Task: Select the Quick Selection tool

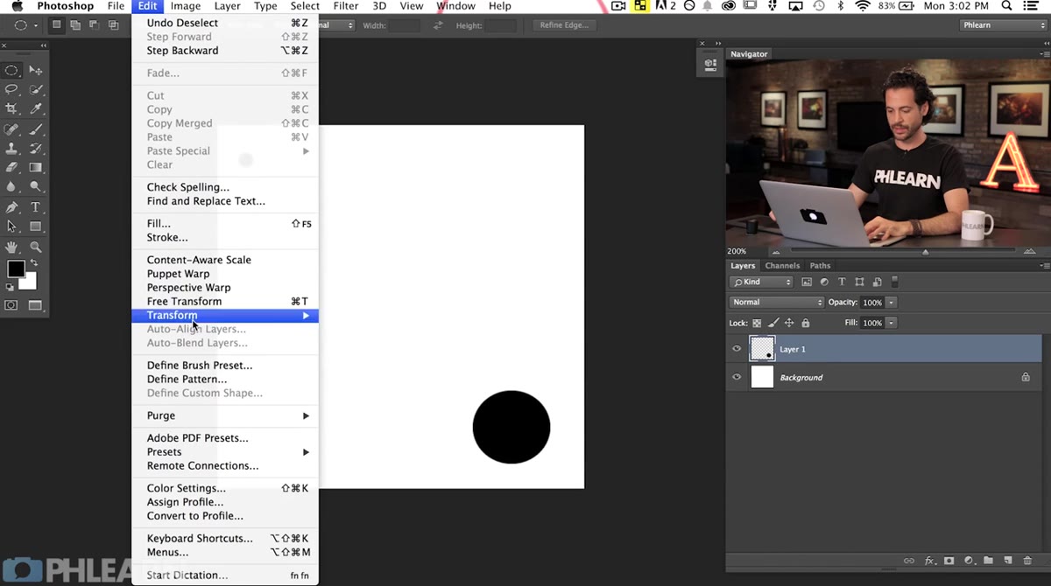Action: pos(36,90)
